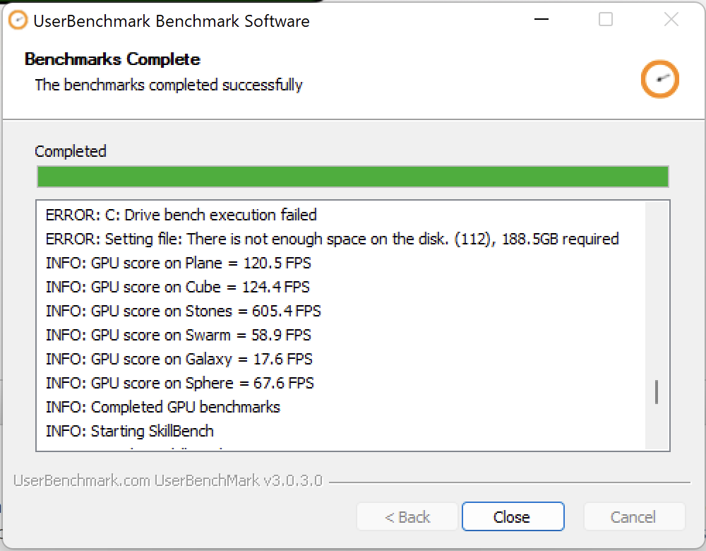Close window using the title bar X
This screenshot has height=551, width=706.
coord(671,19)
